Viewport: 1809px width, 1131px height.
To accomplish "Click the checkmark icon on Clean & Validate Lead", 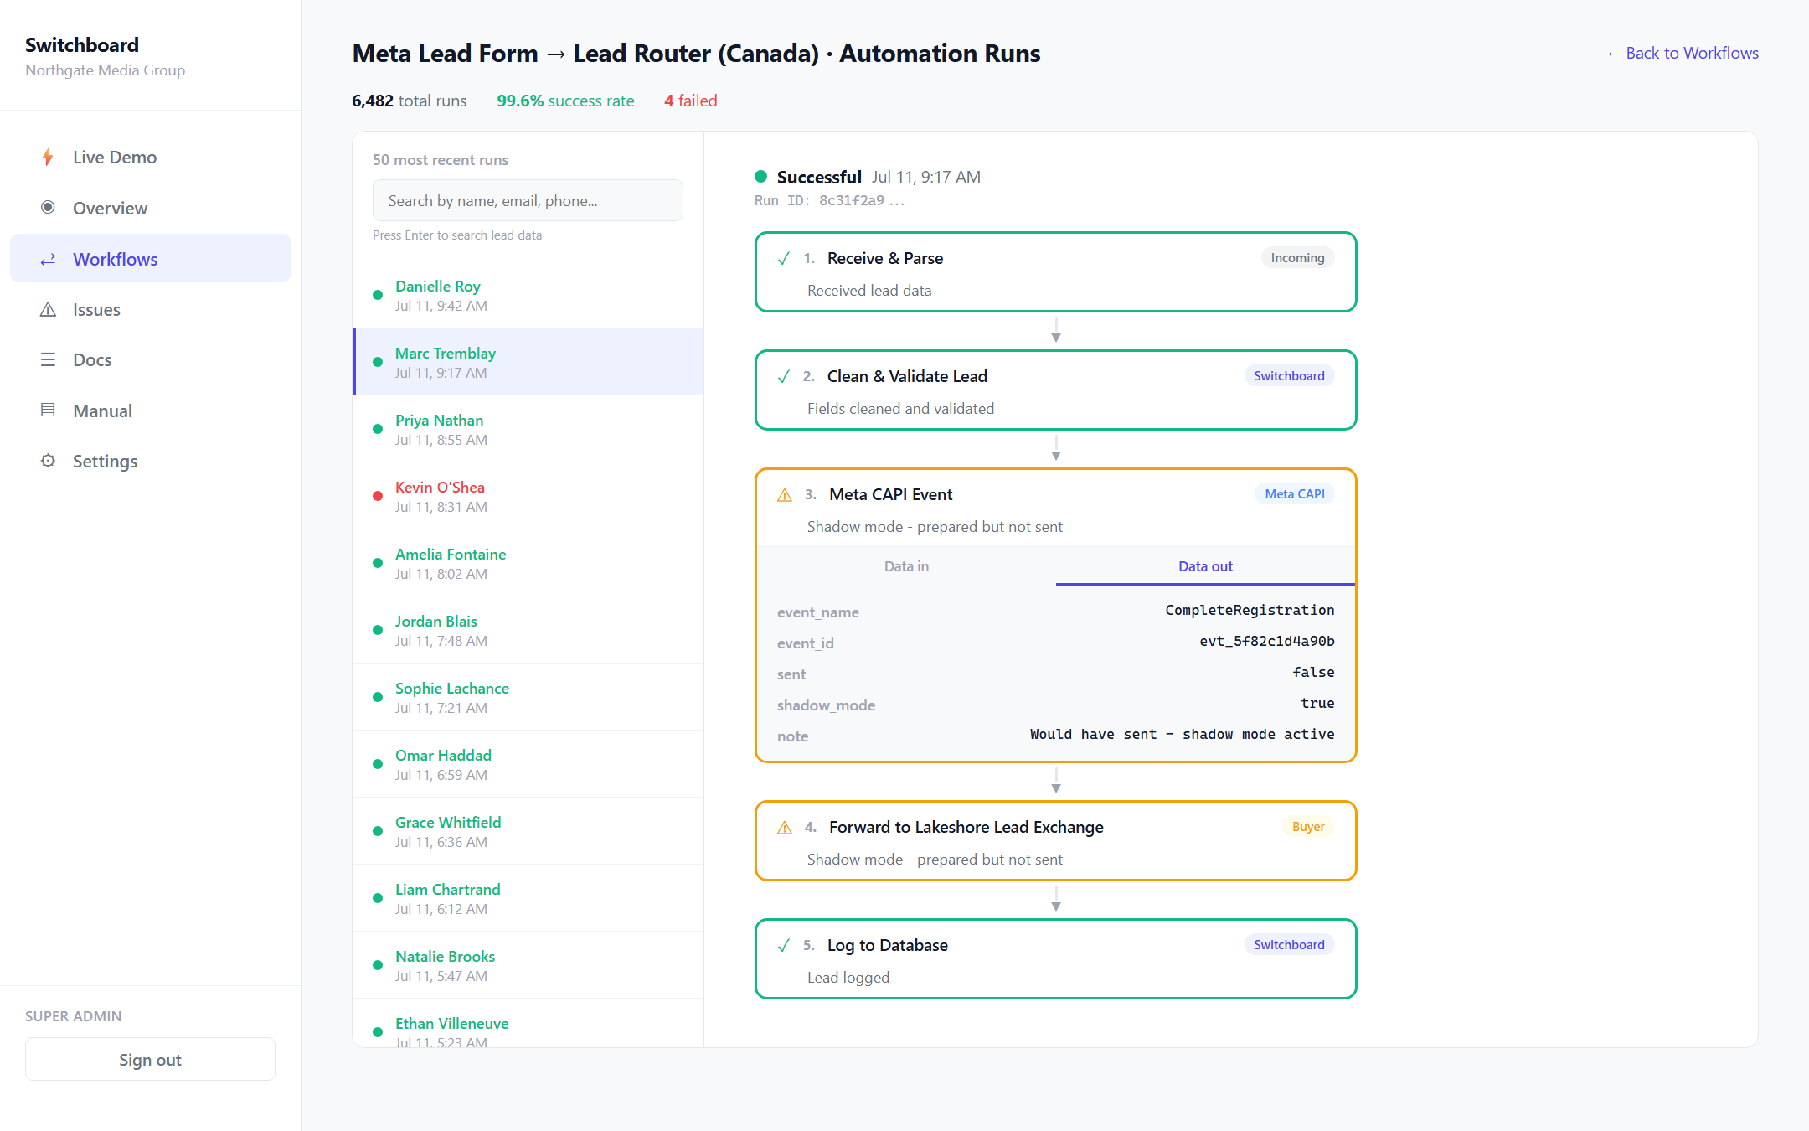I will (x=784, y=376).
